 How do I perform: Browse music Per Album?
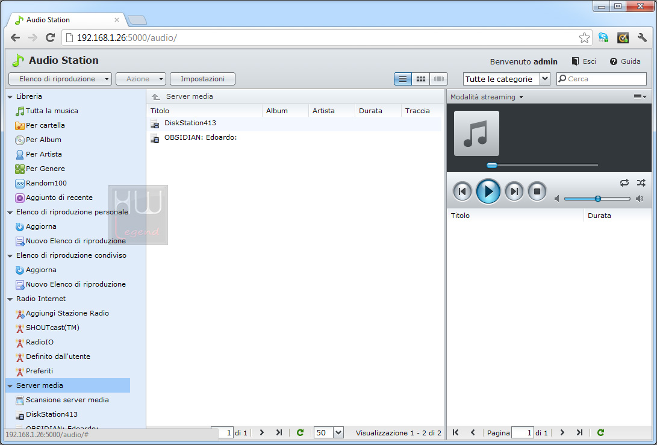point(38,140)
